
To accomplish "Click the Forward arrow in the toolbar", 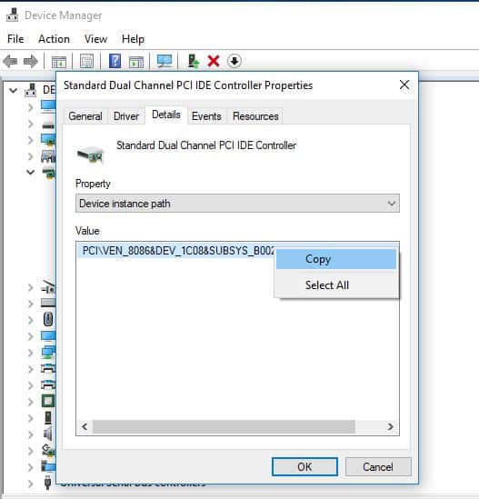I will [31, 61].
